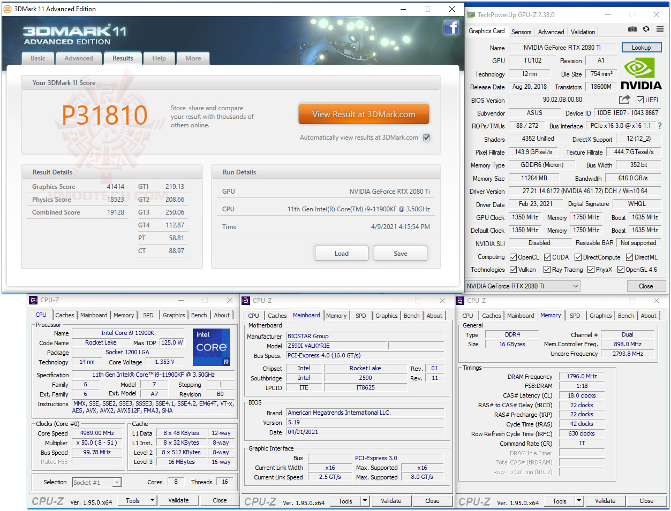This screenshot has height=511, width=671.
Task: Click the Save button in Run Details
Action: pos(401,254)
